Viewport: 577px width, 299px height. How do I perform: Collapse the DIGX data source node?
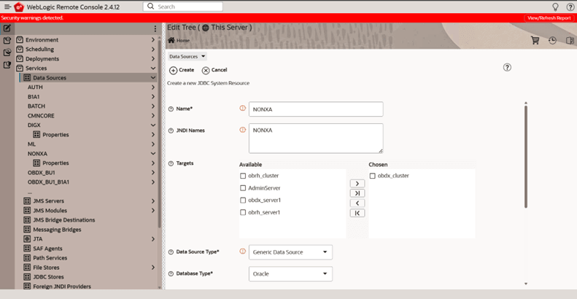pos(153,125)
